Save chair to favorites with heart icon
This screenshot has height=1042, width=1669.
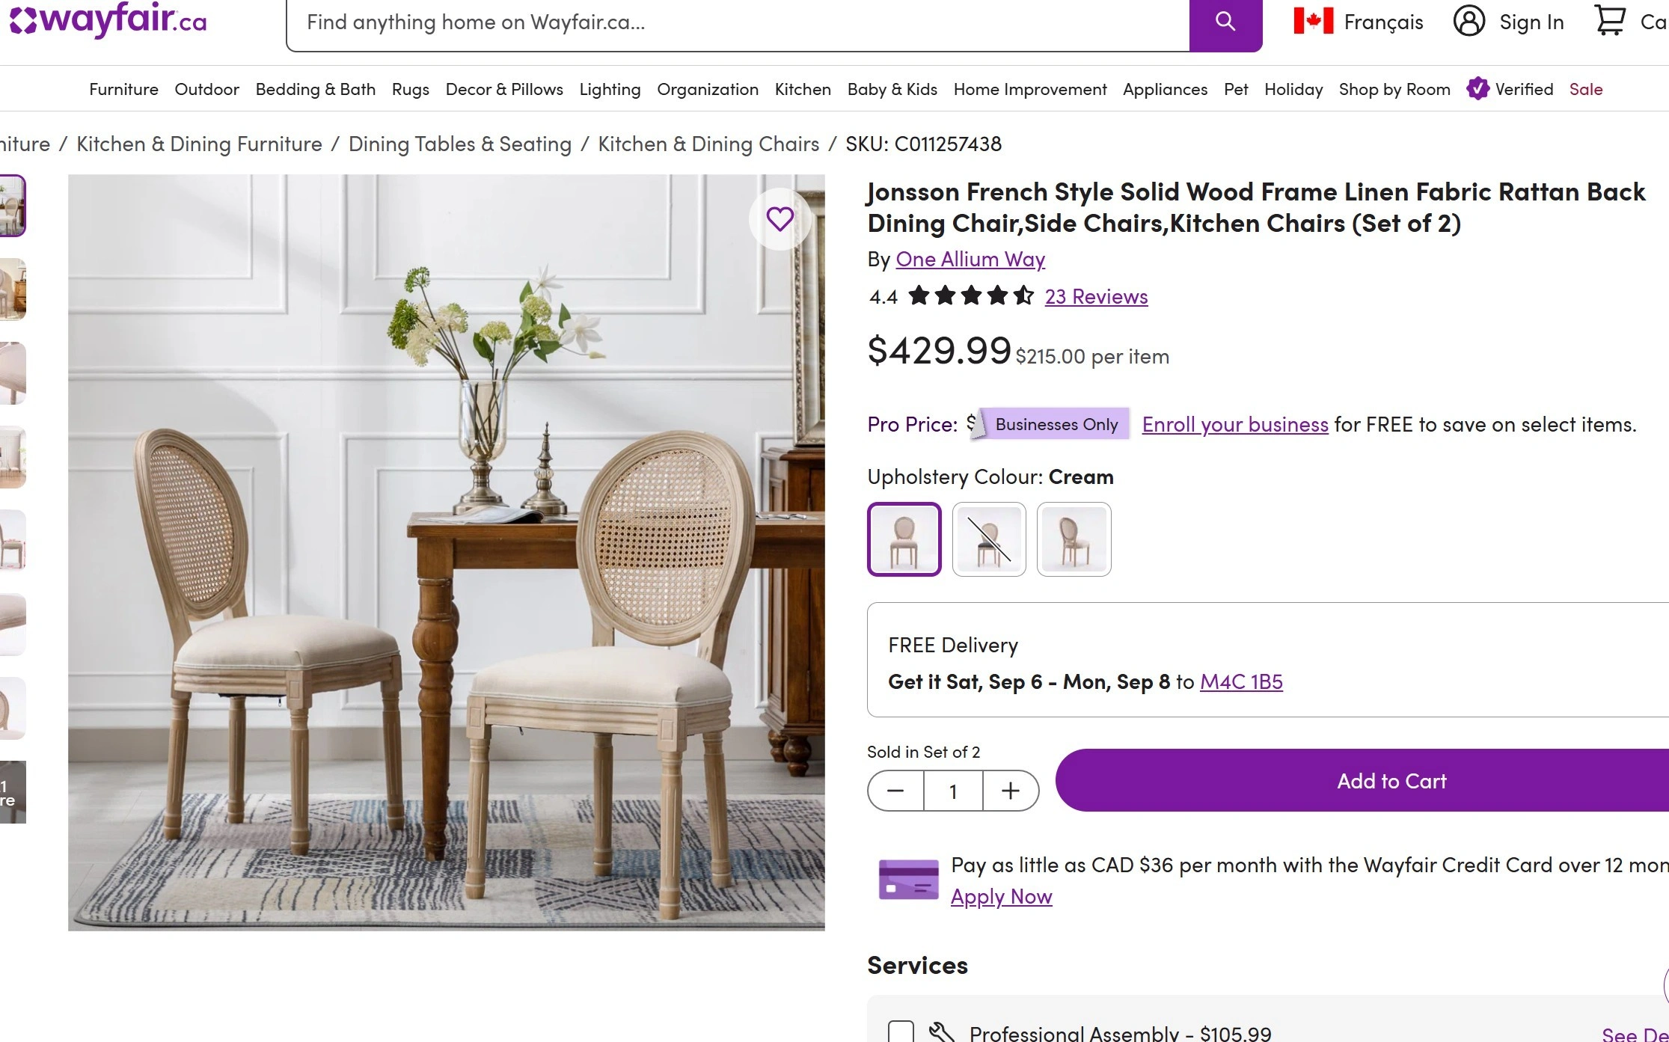pyautogui.click(x=780, y=219)
